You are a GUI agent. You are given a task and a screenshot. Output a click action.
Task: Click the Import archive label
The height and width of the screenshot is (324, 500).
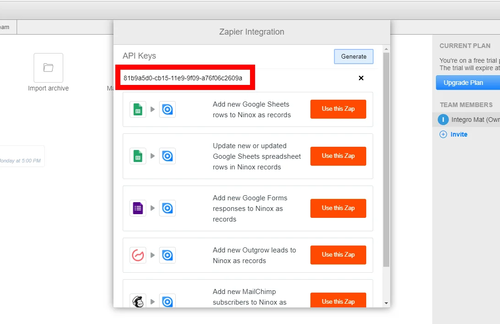tap(48, 88)
